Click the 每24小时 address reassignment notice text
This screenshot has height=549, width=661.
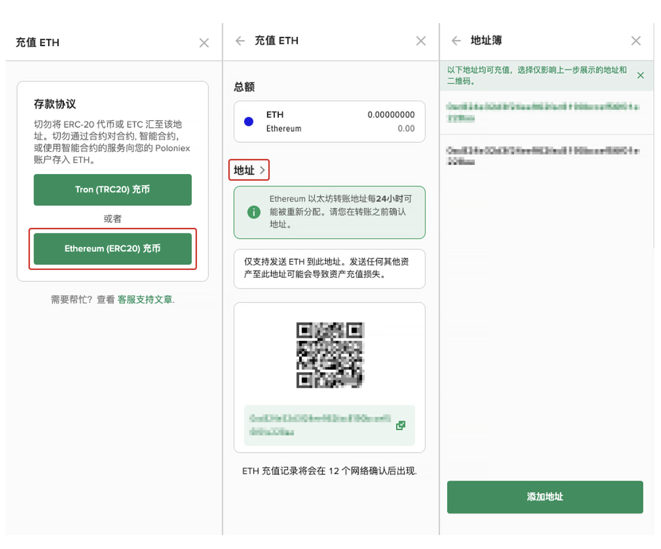pyautogui.click(x=341, y=211)
